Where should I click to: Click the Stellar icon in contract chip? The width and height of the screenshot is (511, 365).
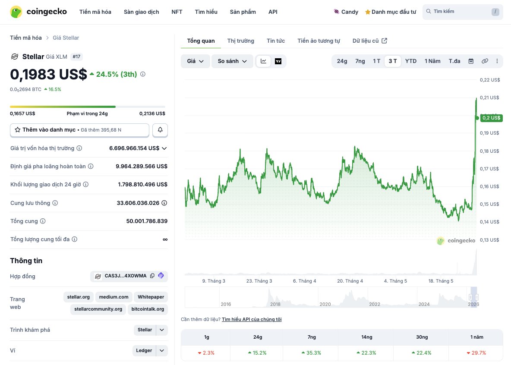pyautogui.click(x=98, y=277)
